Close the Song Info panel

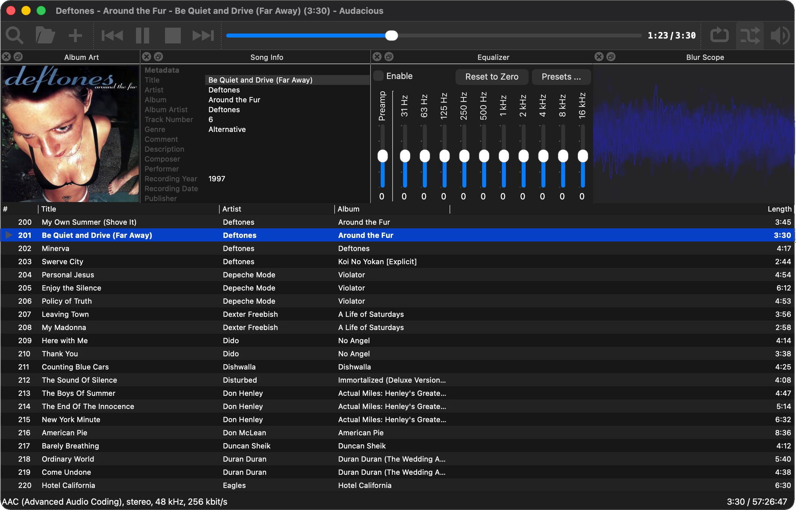pyautogui.click(x=147, y=57)
